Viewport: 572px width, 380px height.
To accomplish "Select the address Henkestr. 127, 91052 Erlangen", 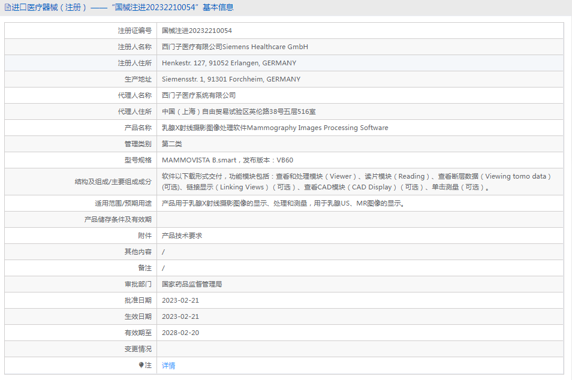I will point(229,63).
